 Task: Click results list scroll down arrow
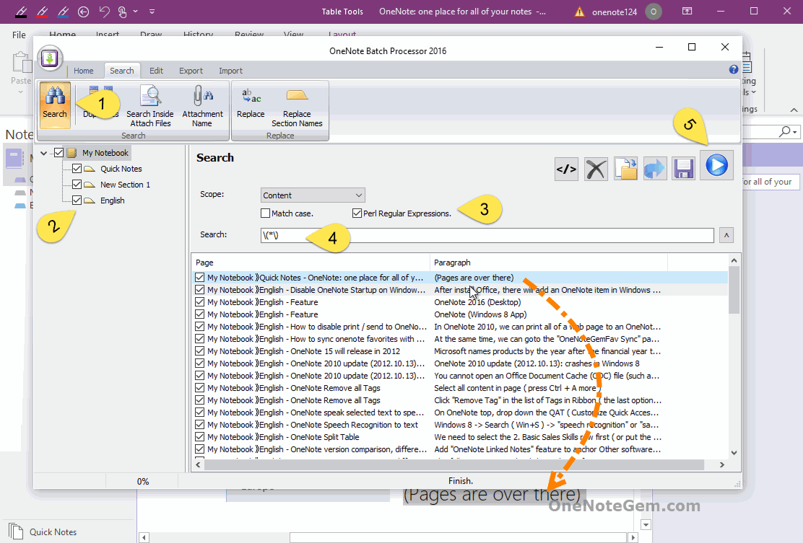click(x=734, y=453)
